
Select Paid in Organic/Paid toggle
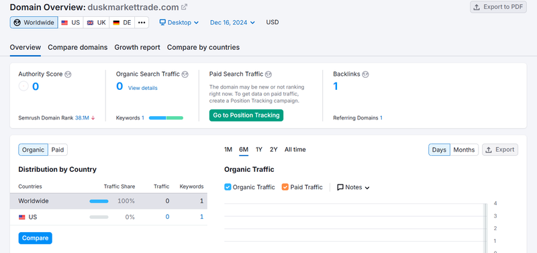[58, 150]
